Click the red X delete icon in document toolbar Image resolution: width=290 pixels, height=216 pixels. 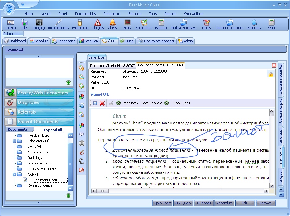[x=102, y=103]
